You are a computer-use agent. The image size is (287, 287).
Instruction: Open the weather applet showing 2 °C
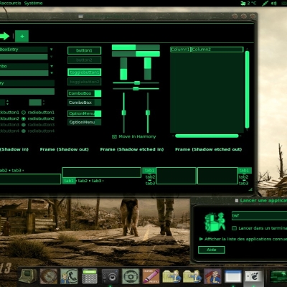pyautogui.click(x=248, y=4)
